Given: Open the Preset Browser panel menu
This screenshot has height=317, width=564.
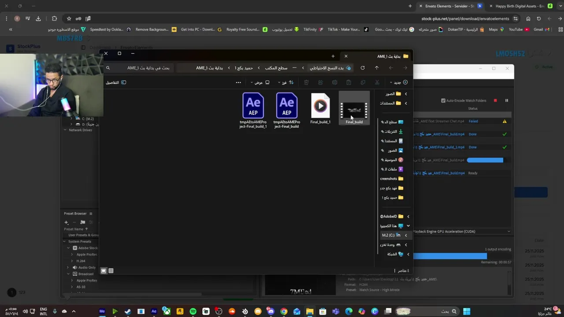Looking at the screenshot, I should 91,214.
